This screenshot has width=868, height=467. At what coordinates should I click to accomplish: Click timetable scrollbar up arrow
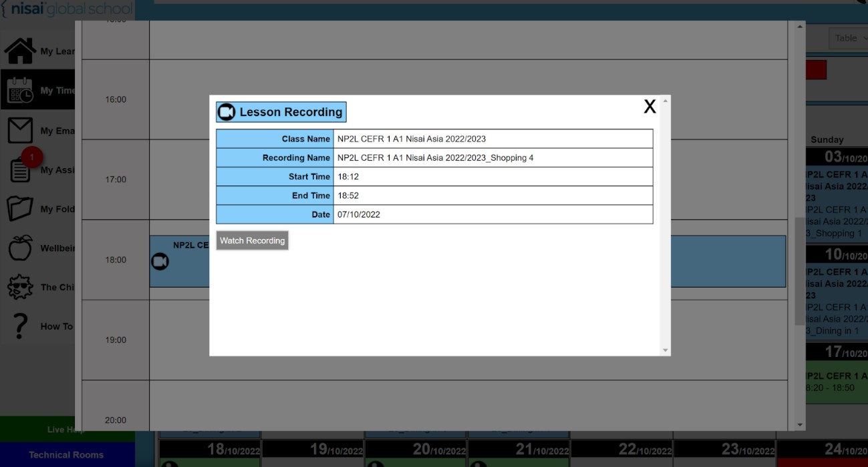coord(800,27)
